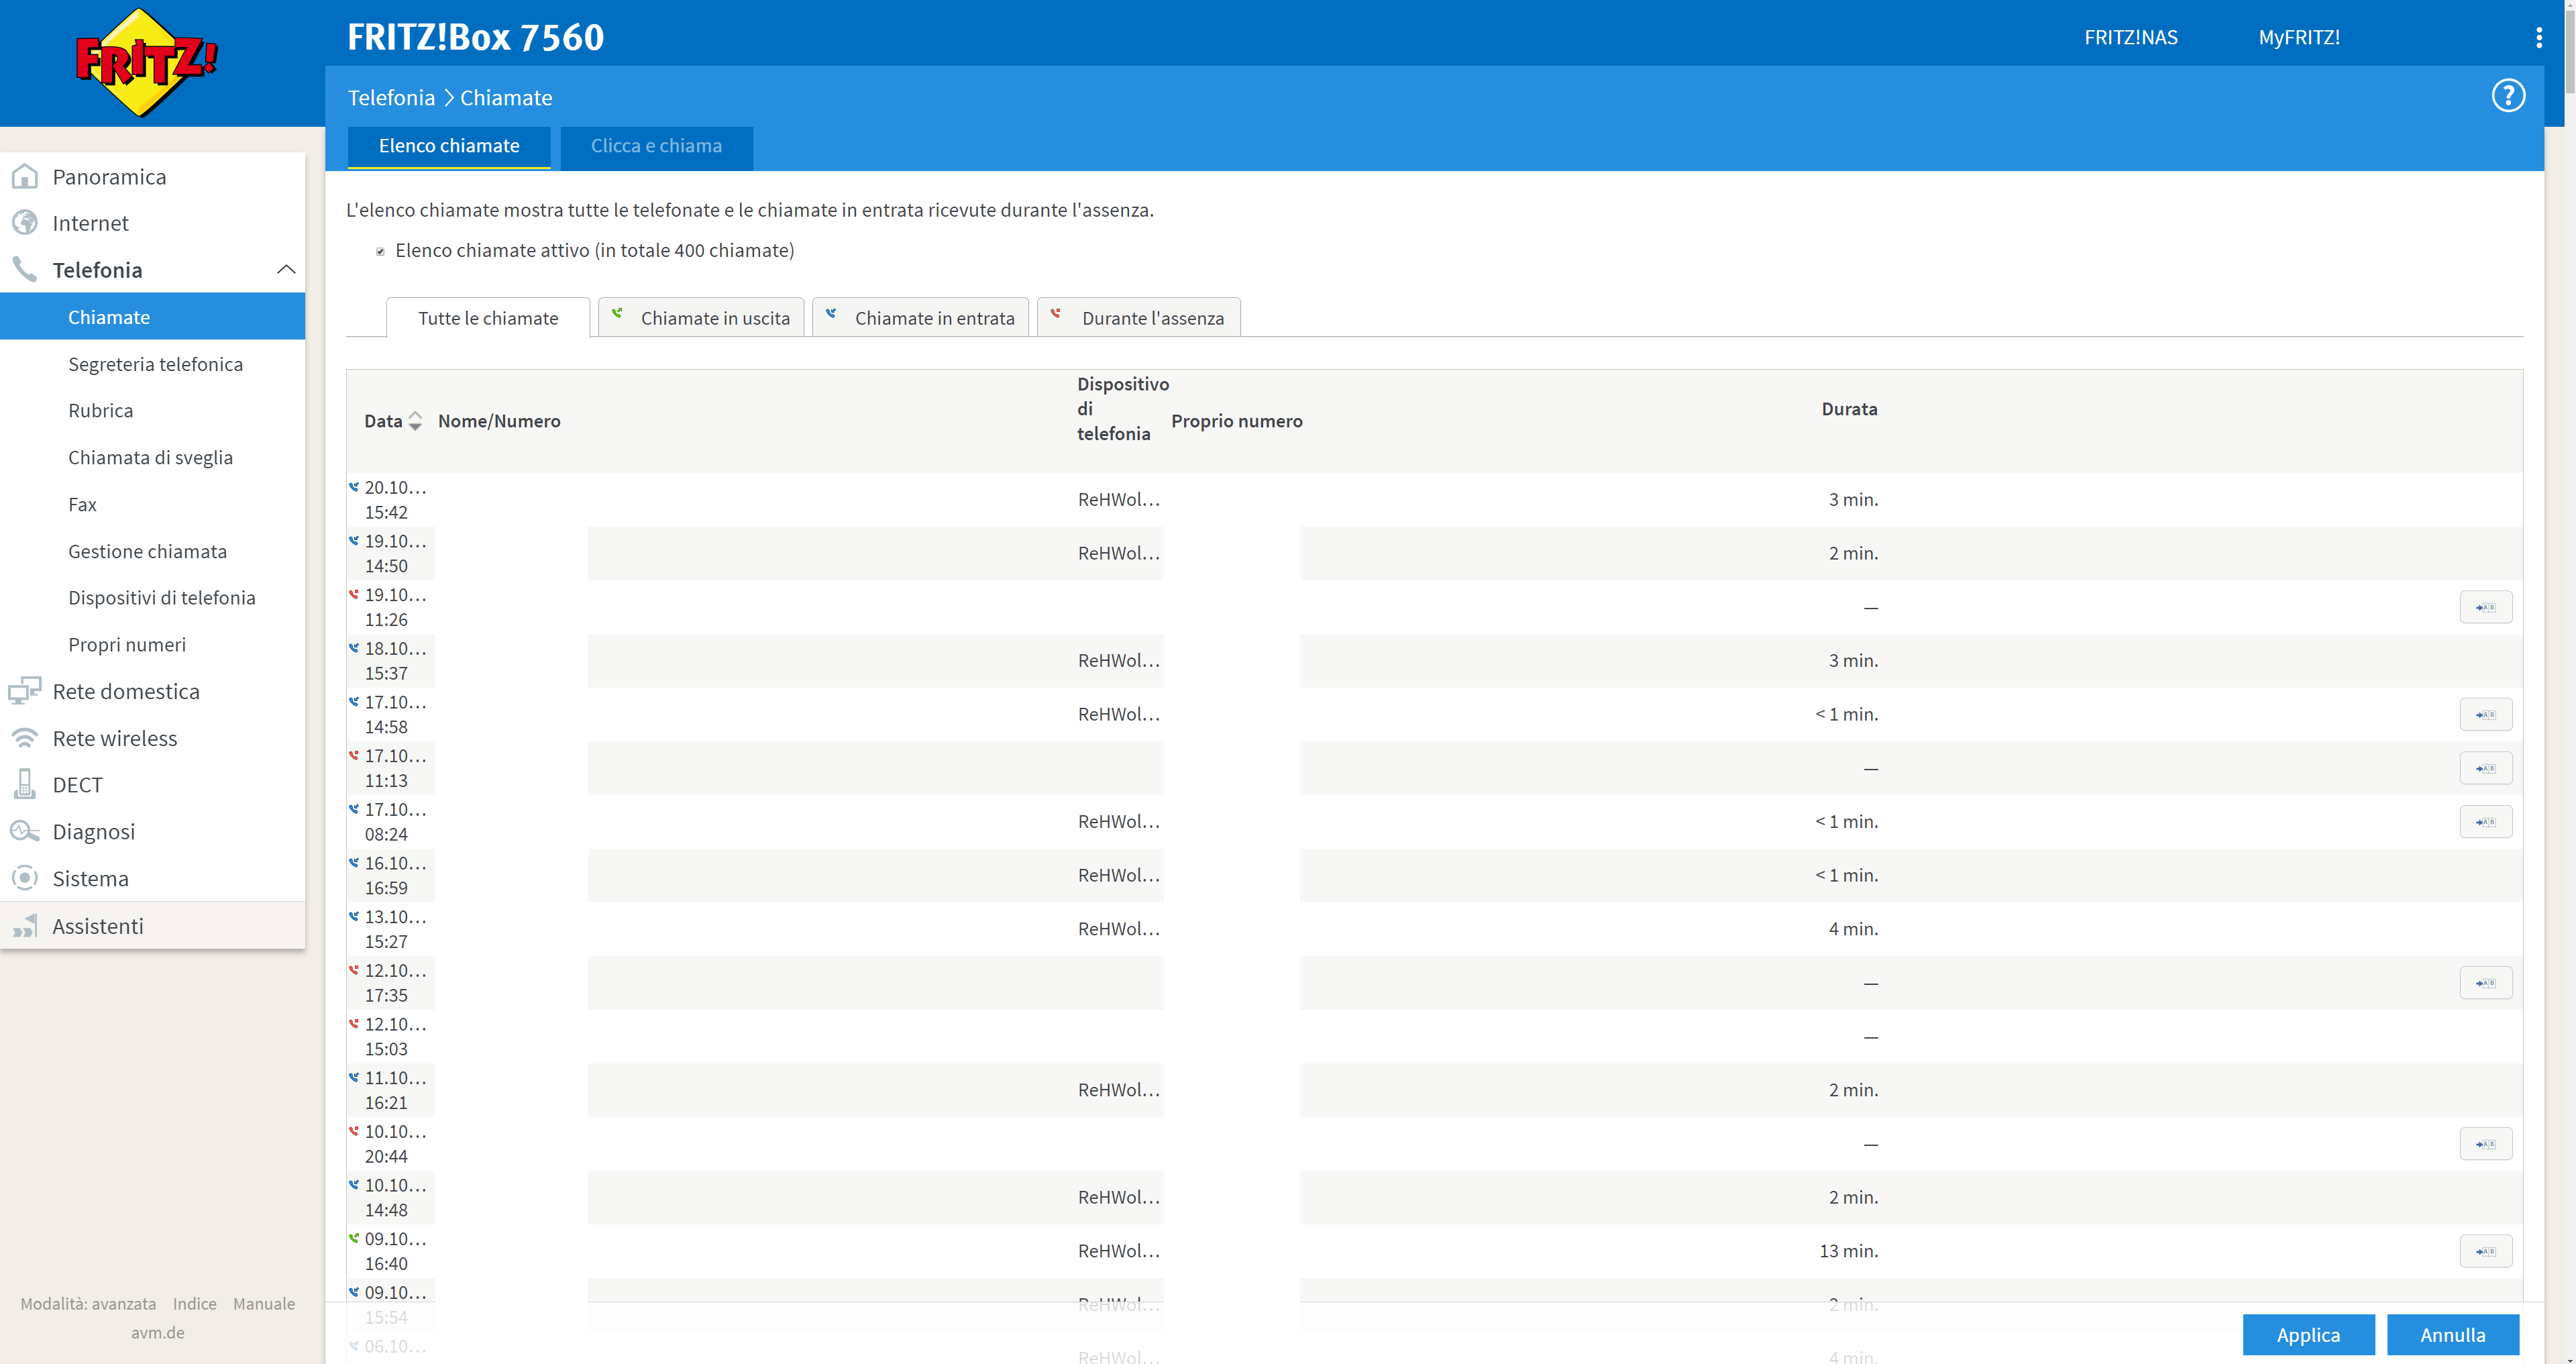The width and height of the screenshot is (2576, 1364).
Task: Open the three-dot options menu
Action: coord(2538,38)
